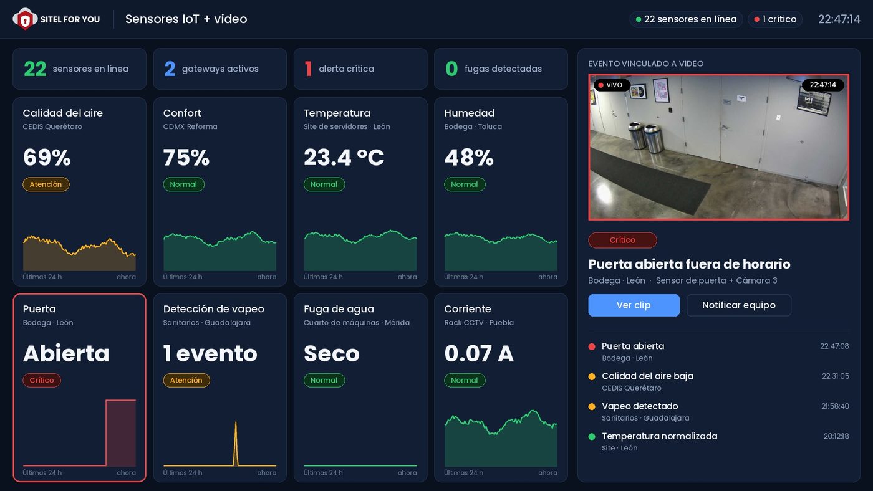Click the 'Evento vinculado a video' panel heading
This screenshot has height=491, width=873.
(646, 64)
